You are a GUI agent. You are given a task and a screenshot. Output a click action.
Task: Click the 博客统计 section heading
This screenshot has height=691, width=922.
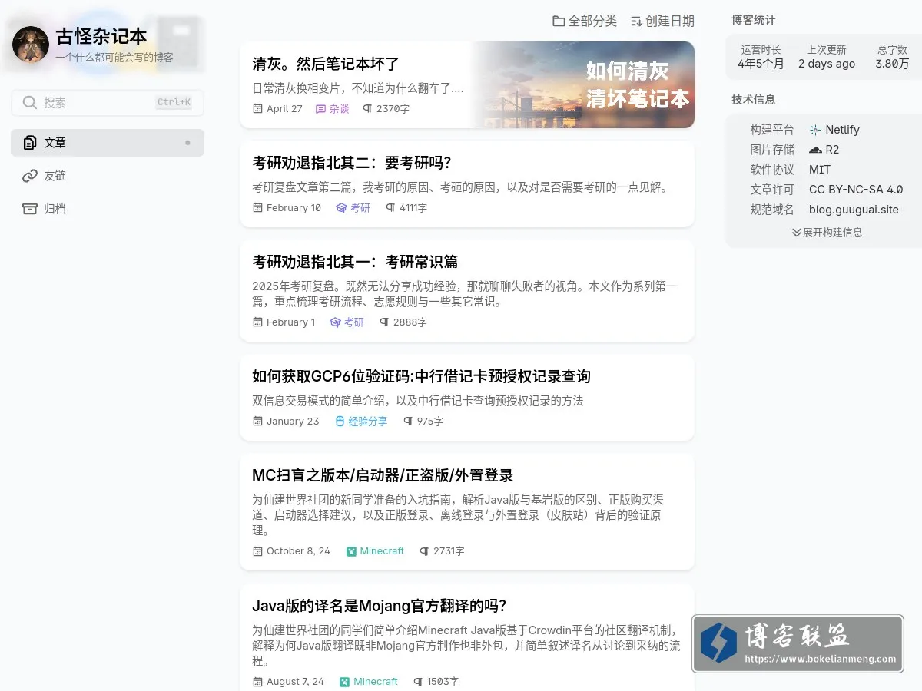tap(754, 20)
